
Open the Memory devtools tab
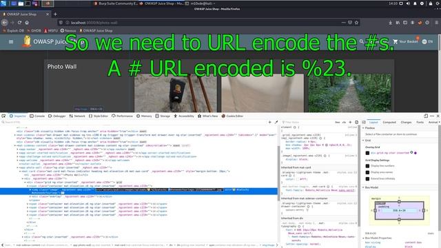pos(144,116)
